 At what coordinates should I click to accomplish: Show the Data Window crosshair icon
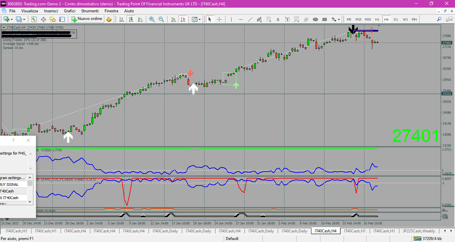[43, 19]
